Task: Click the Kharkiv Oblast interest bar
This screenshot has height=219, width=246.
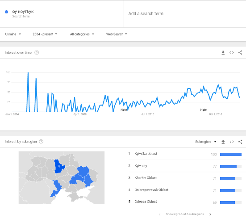Action: (x=231, y=178)
